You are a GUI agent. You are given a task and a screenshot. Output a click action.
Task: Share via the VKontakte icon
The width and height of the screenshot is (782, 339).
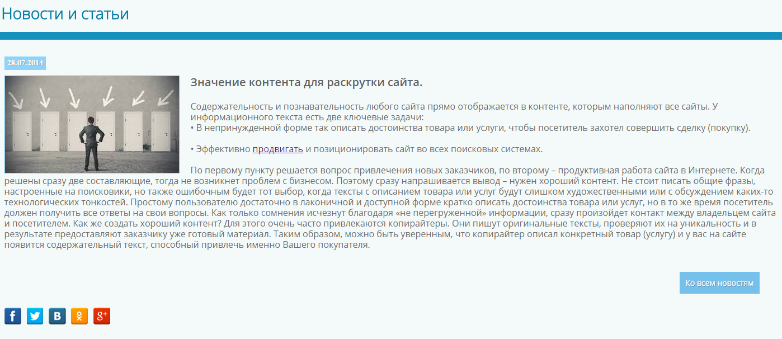pyautogui.click(x=57, y=316)
